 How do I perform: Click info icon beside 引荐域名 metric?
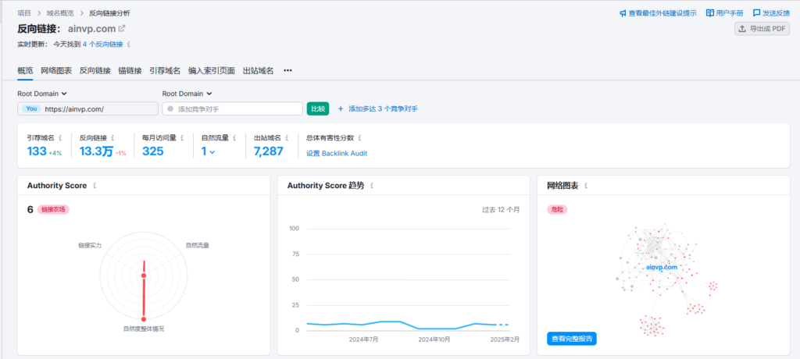tap(60, 137)
